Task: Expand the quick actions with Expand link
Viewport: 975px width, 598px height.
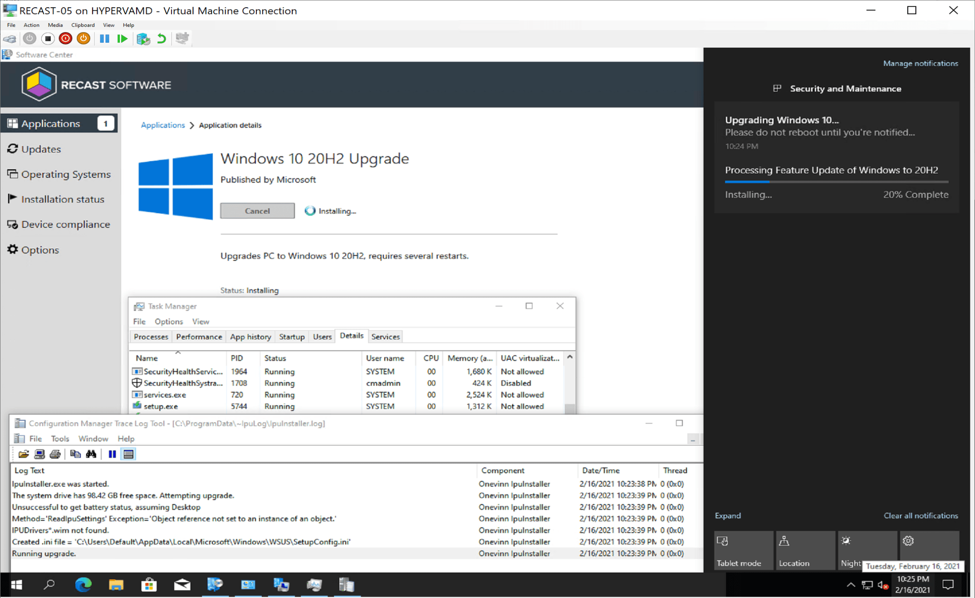Action: point(728,516)
